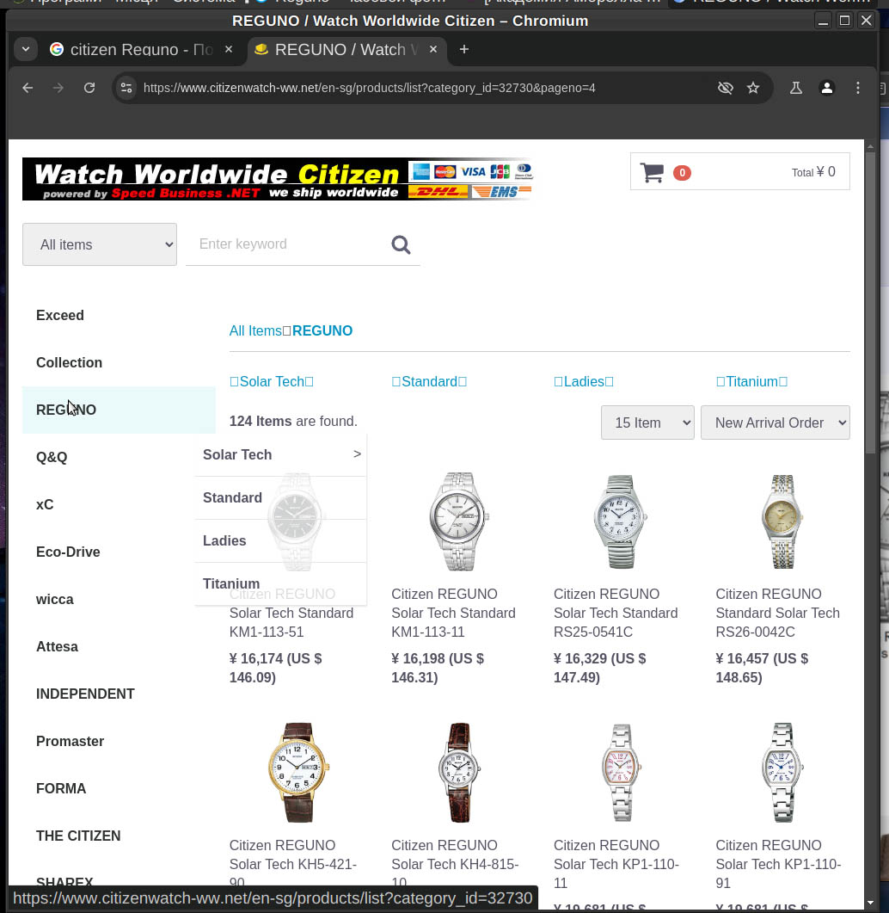The image size is (889, 913).
Task: Open the 15 Item per-page dropdown
Action: tap(647, 423)
